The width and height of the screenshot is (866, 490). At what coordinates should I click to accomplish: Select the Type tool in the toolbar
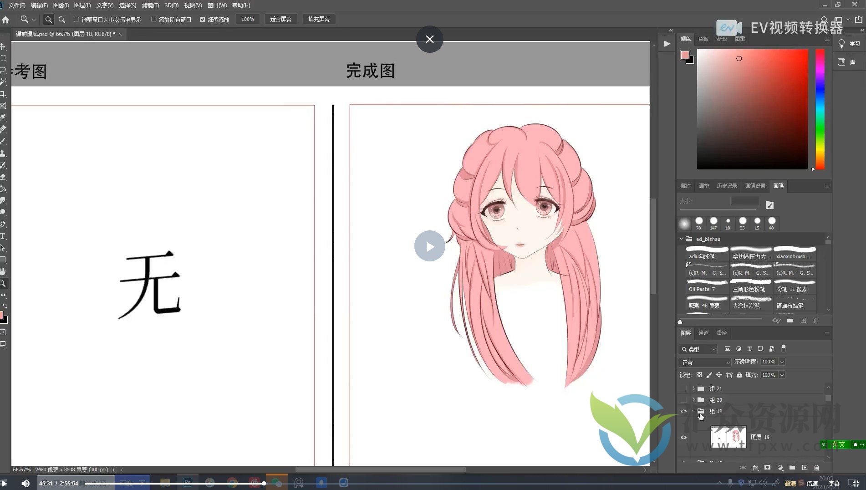[3, 236]
